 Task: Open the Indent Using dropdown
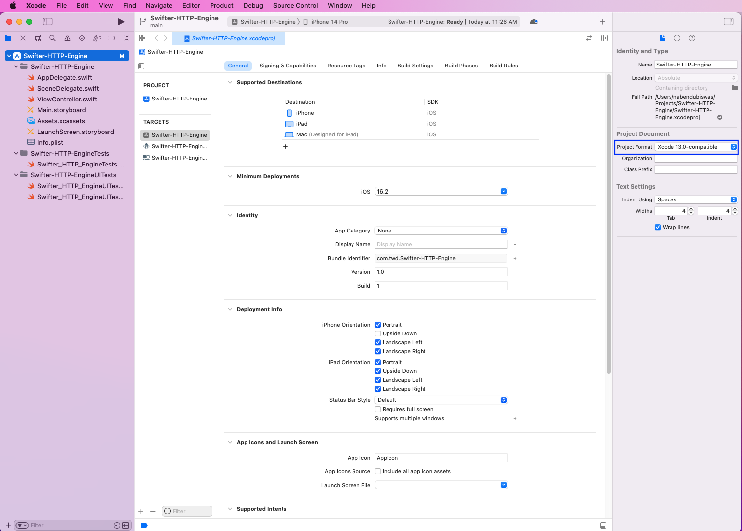[696, 199]
